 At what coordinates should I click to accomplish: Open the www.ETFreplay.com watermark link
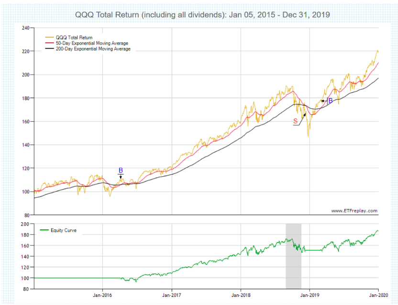[354, 211]
